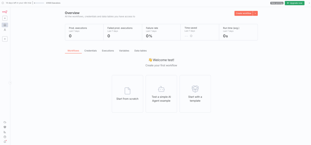Viewport: 311px width, 145px height.
Task: Expand the Create workflow dropdown arrow
Action: coord(255,13)
